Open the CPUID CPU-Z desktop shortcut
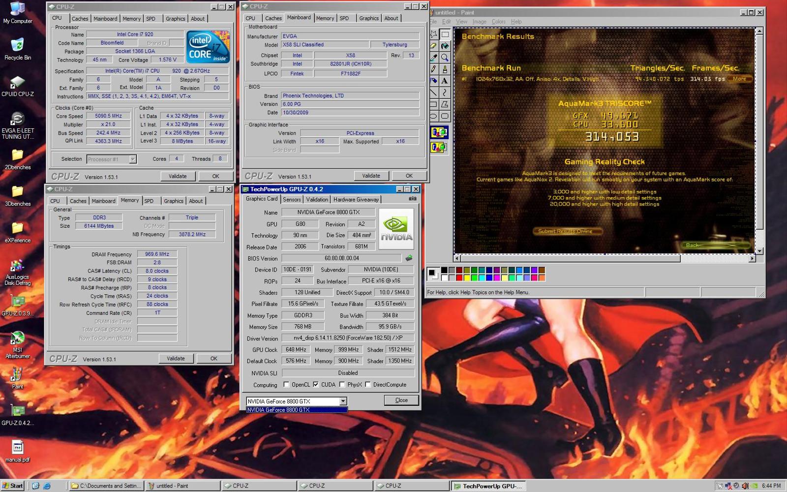787x492 pixels. (18, 86)
